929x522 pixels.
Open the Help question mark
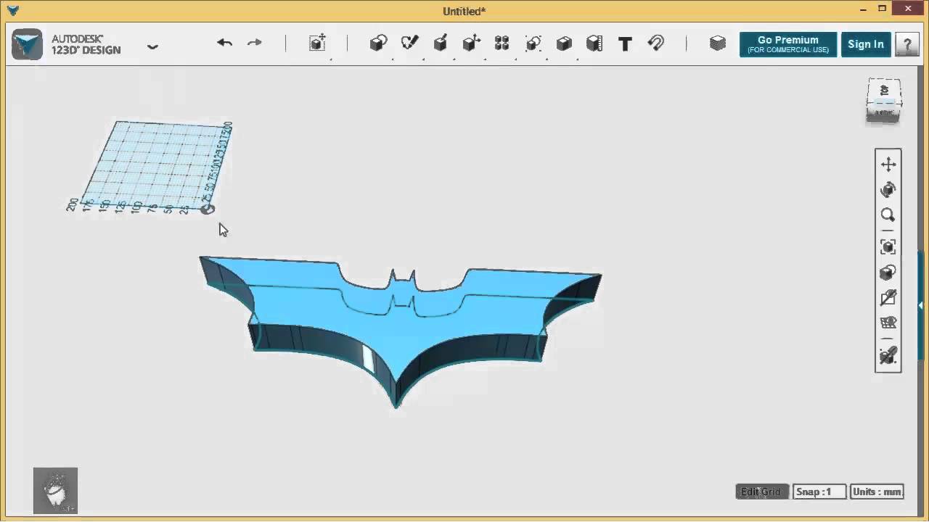tap(907, 44)
